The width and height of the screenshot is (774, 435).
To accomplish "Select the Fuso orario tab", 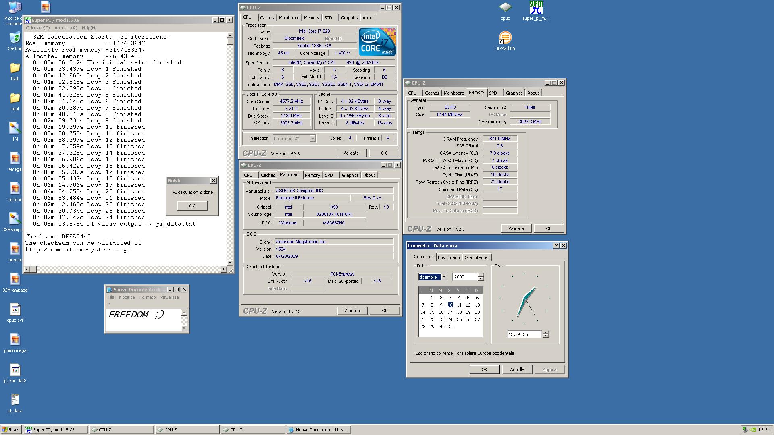I will 449,257.
